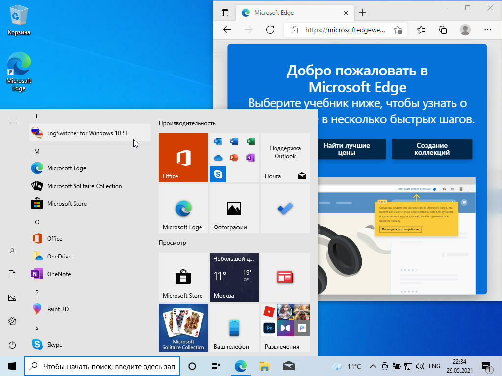Switch ENG input language indicator
Image resolution: width=502 pixels, height=376 pixels.
click(x=434, y=366)
